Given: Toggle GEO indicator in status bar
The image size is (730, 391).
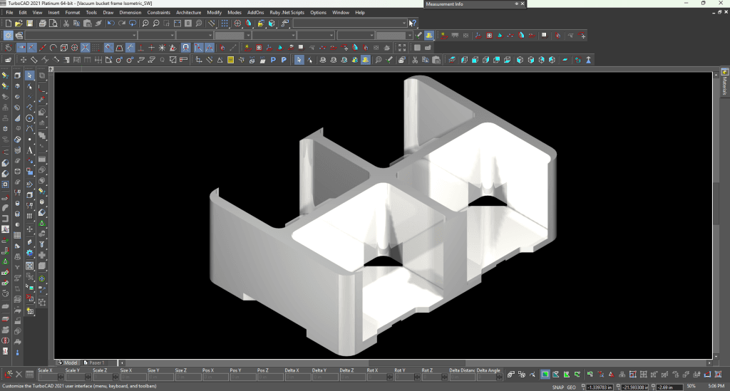Looking at the screenshot, I should (x=572, y=387).
